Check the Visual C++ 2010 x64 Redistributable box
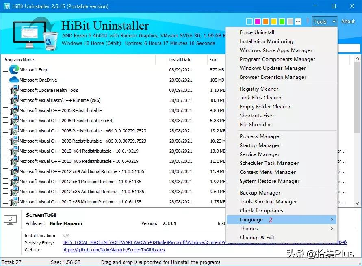This screenshot has width=362, height=266. coord(5,150)
